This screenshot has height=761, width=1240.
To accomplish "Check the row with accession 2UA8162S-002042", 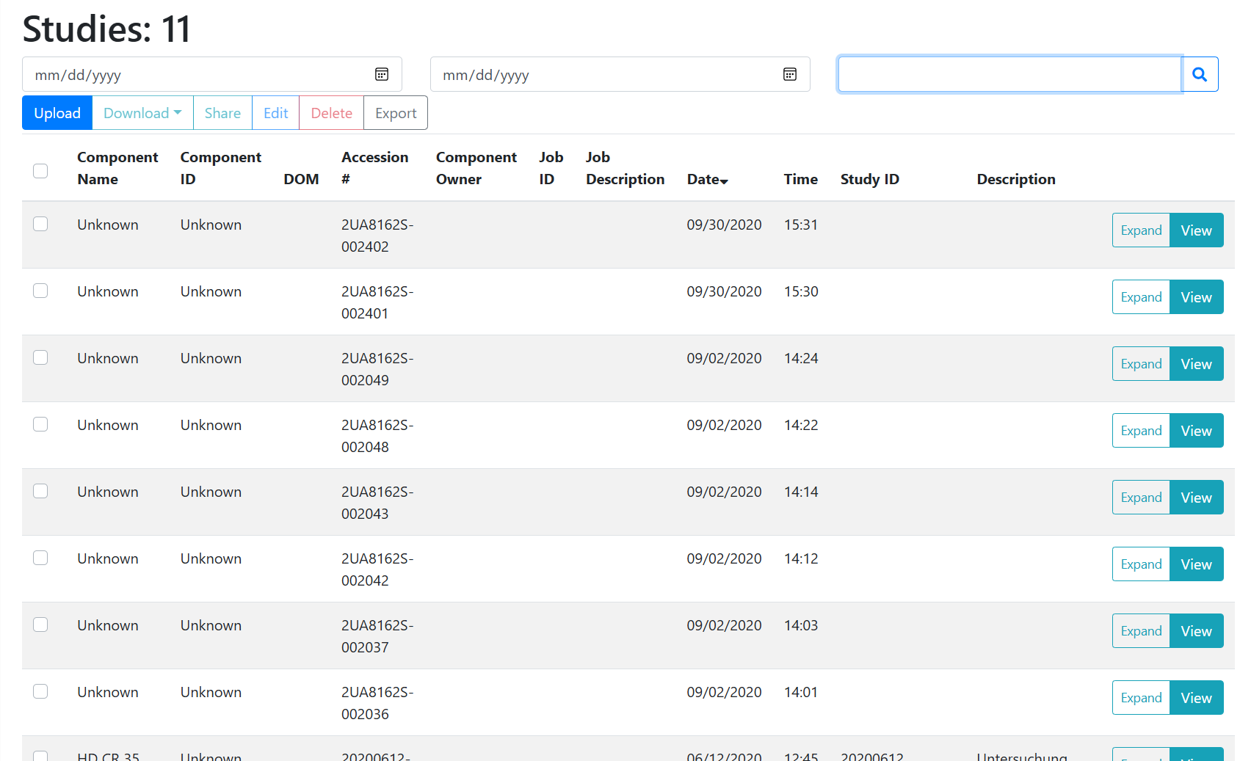I will pyautogui.click(x=40, y=558).
